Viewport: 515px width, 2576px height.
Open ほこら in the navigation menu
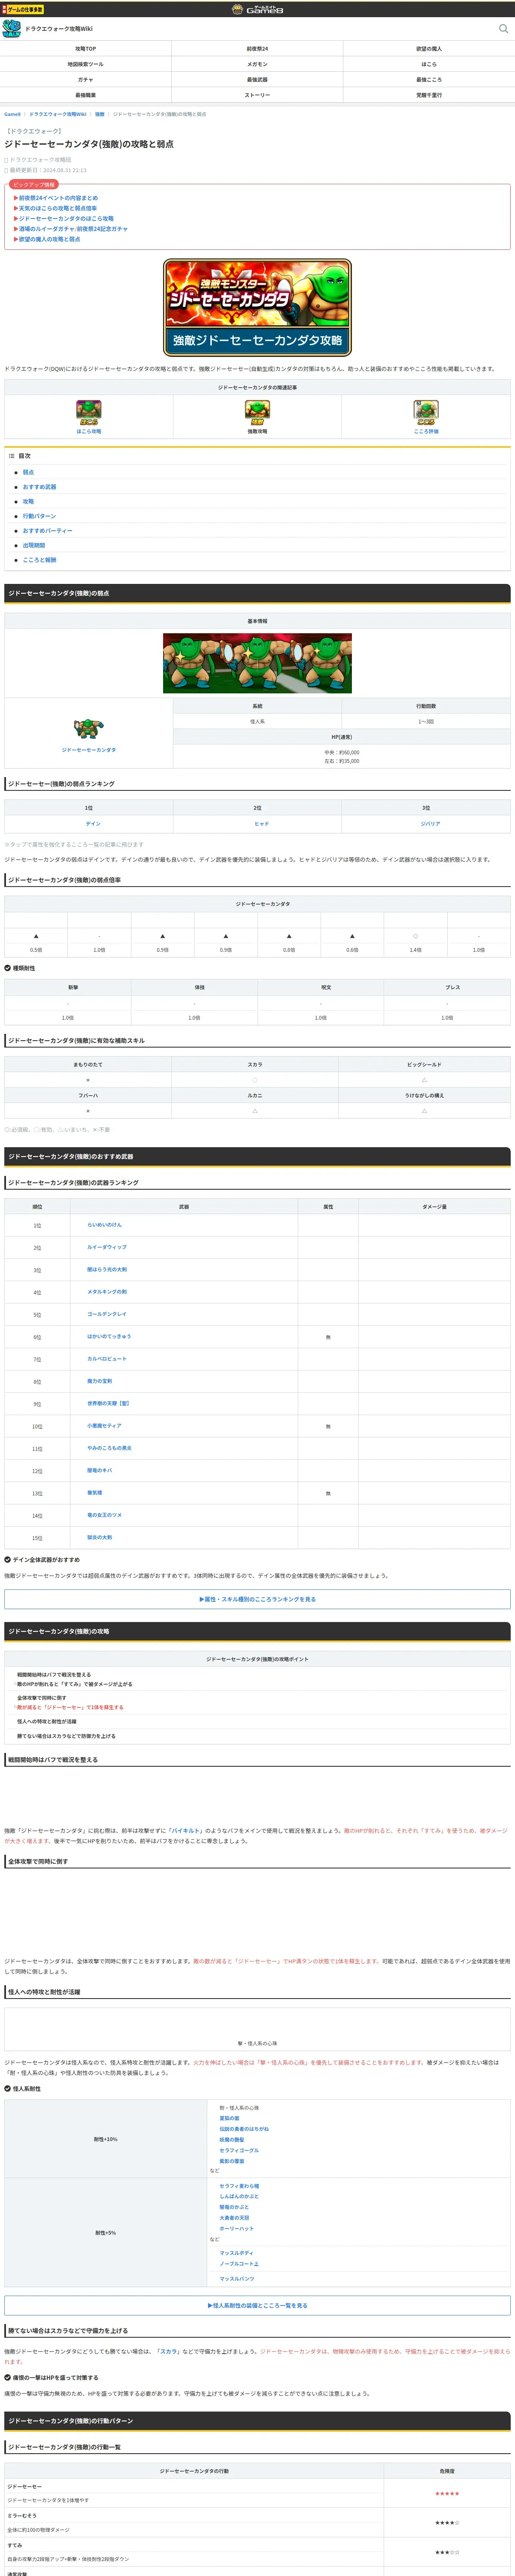coord(429,64)
